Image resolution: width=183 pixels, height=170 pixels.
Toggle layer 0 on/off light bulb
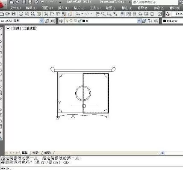pyautogui.click(x=67, y=21)
